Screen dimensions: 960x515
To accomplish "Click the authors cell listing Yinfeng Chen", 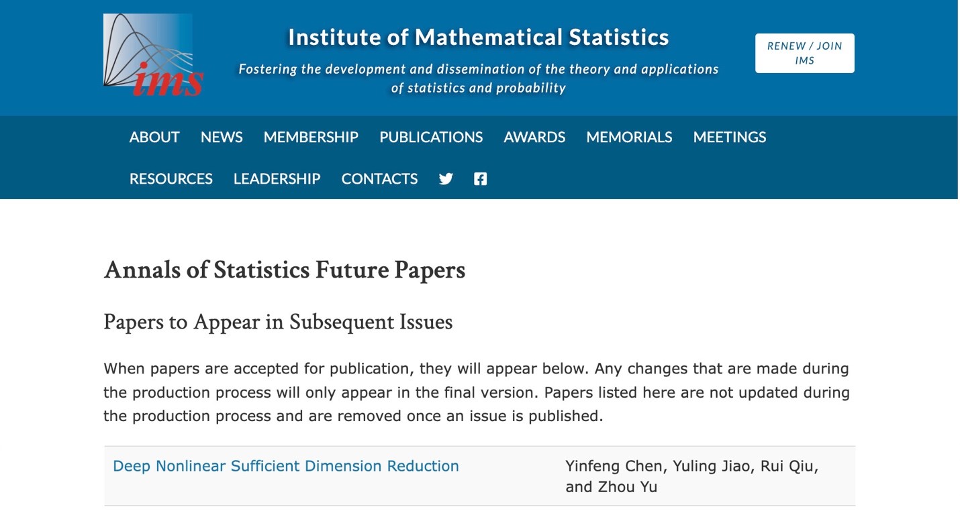I will click(x=691, y=476).
